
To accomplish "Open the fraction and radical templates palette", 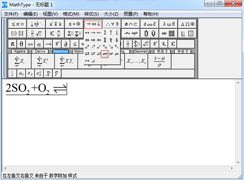I will 37,34.
